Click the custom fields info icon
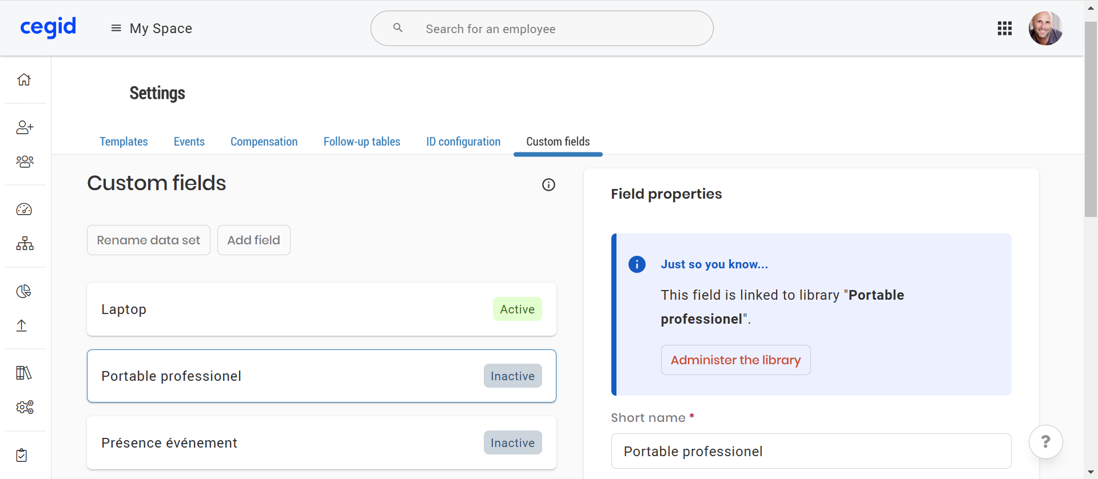1098x479 pixels. click(x=548, y=185)
